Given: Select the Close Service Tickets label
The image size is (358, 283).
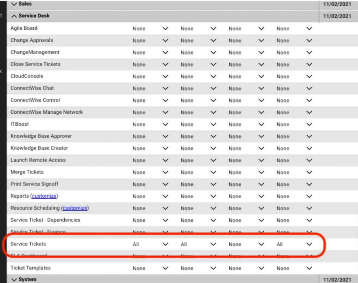Looking at the screenshot, I should click(x=35, y=64).
